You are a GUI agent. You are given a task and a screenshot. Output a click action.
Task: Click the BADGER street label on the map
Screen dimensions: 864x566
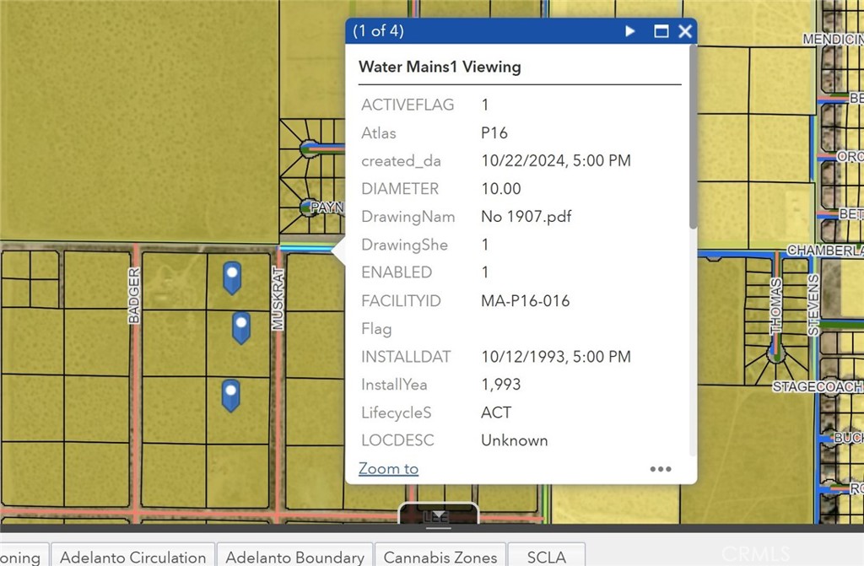click(x=134, y=295)
